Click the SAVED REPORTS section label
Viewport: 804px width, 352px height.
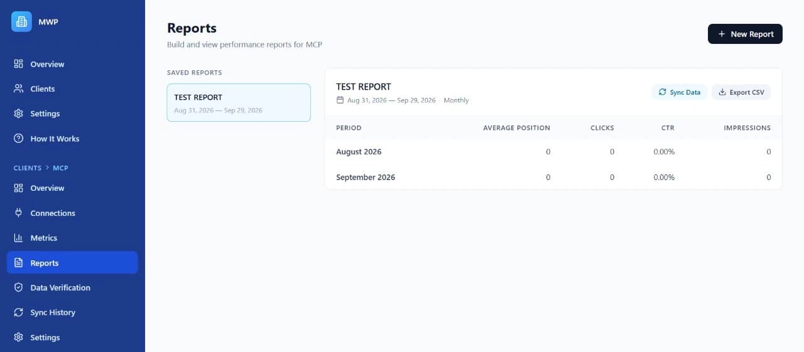coord(194,73)
